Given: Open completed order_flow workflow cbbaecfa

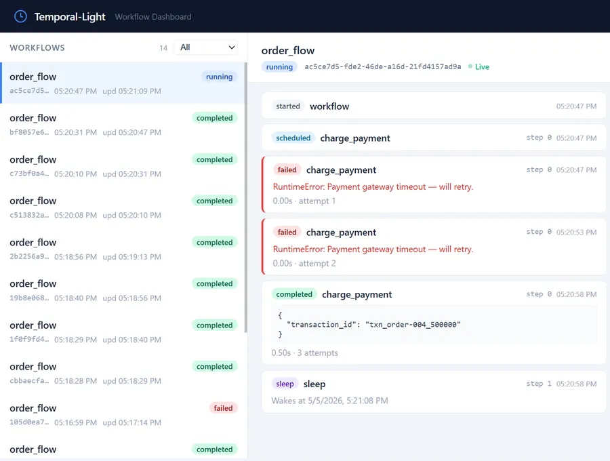Looking at the screenshot, I should pos(123,373).
